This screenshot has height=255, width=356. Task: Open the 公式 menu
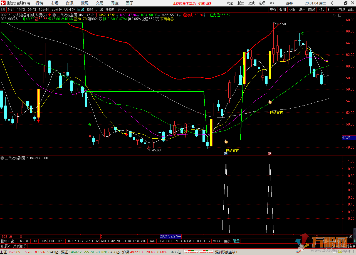[251, 3]
